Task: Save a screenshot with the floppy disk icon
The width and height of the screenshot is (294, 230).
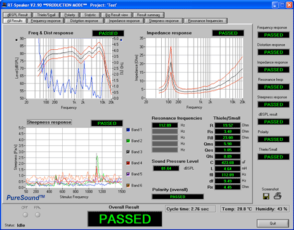Action: [x=266, y=196]
